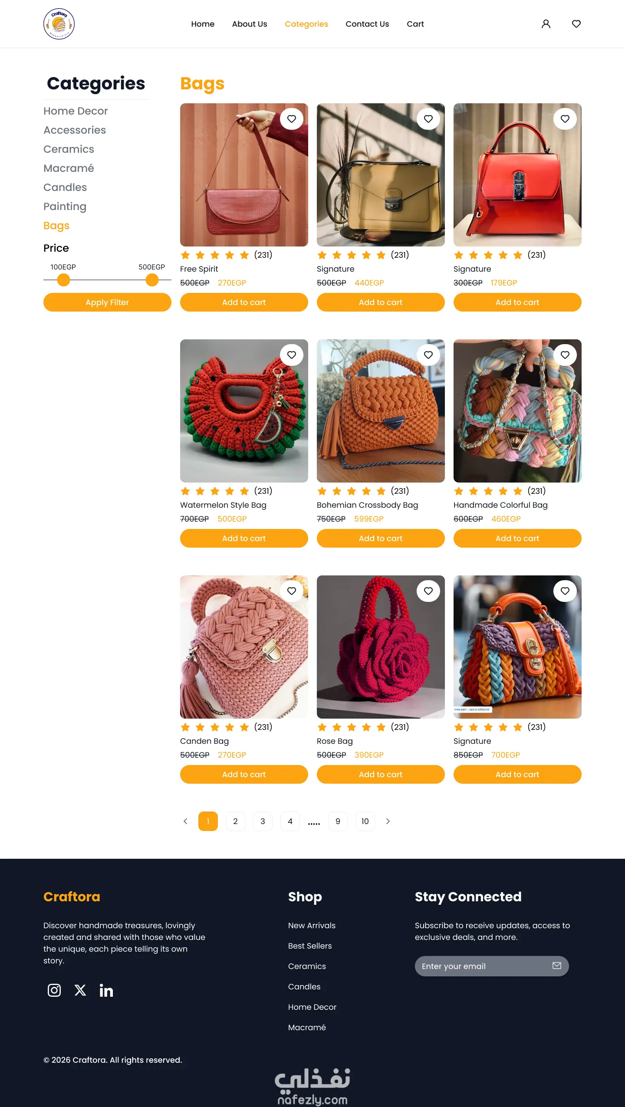Viewport: 625px width, 1107px height.
Task: Favorite the Watermelon Style Bag
Action: (292, 355)
